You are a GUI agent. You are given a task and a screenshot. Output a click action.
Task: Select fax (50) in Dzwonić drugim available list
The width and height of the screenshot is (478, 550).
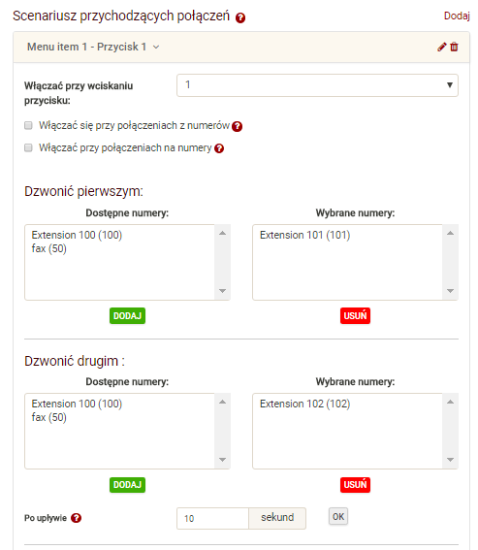click(x=49, y=417)
